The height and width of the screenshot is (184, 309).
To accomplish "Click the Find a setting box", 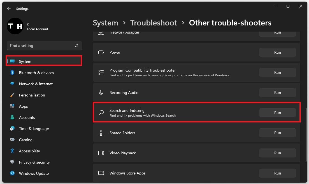I will (41, 46).
